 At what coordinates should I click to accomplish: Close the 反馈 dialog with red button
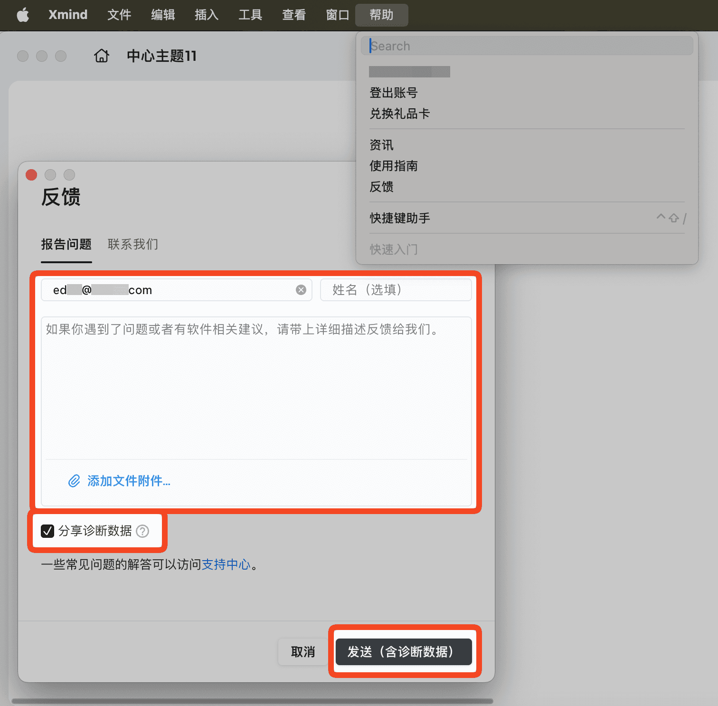31,175
